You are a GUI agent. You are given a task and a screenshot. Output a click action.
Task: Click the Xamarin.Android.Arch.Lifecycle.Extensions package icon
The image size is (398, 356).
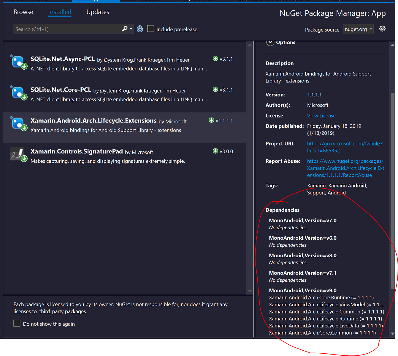pyautogui.click(x=19, y=124)
